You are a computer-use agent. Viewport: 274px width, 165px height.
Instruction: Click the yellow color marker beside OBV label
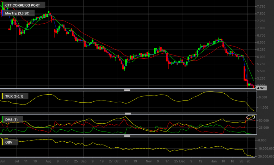pos(2,142)
